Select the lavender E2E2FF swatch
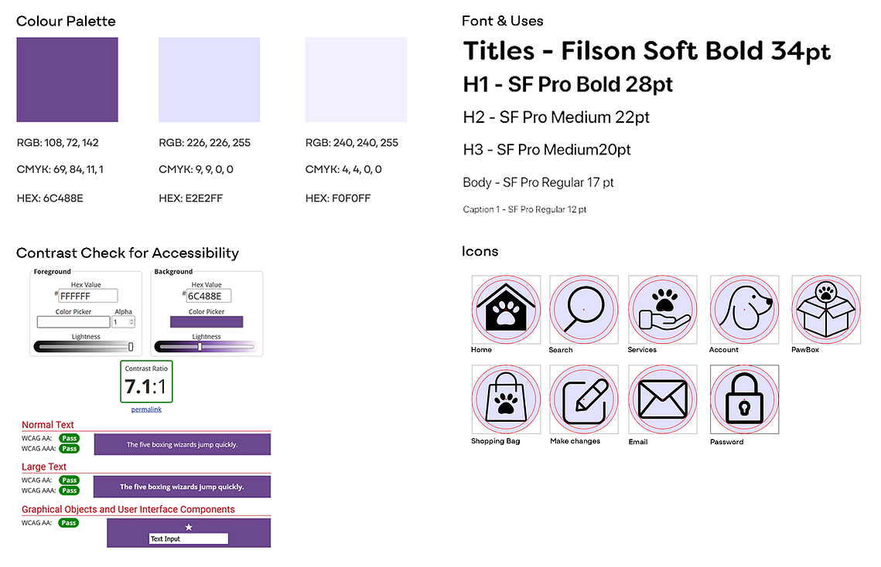This screenshot has width=881, height=567. 209,80
